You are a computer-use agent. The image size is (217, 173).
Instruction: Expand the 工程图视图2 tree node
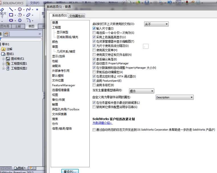coord(3,69)
